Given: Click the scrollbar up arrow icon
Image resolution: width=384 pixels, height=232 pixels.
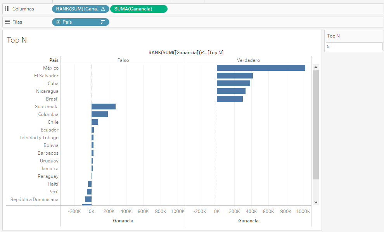Looking at the screenshot, I should click(x=316, y=67).
